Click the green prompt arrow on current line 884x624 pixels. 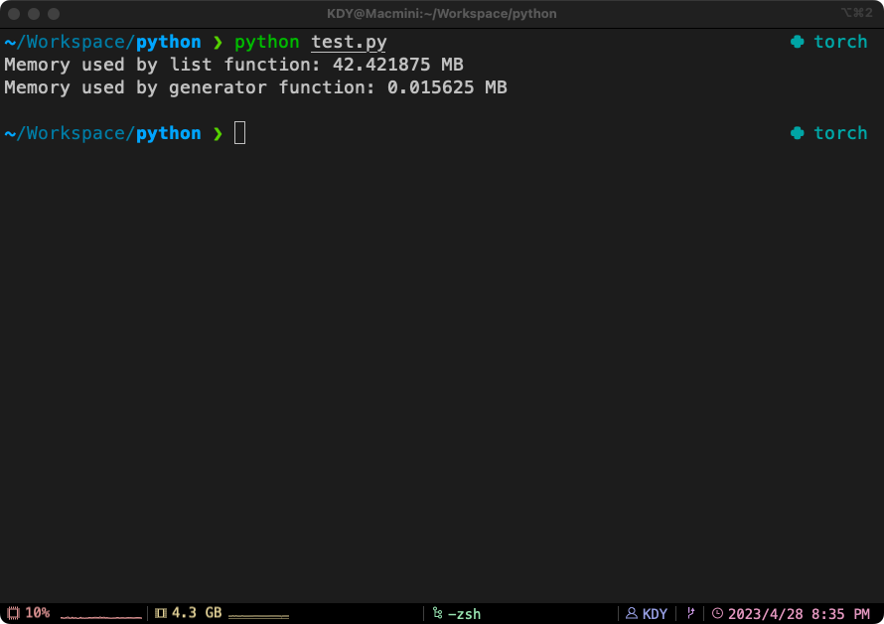point(218,134)
